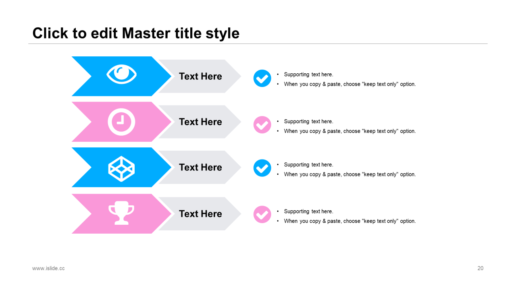Click the first pink checkmark circle
Image resolution: width=516 pixels, height=290 pixels.
(x=262, y=125)
